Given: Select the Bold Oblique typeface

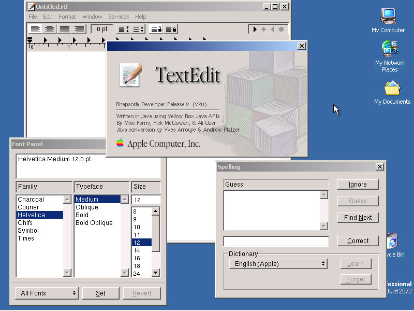Looking at the screenshot, I should 97,223.
